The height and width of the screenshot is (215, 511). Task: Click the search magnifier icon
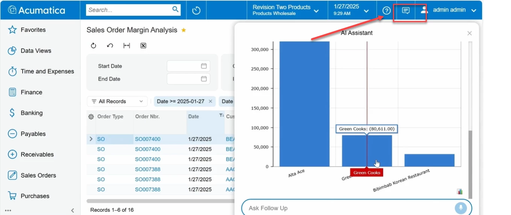click(176, 9)
